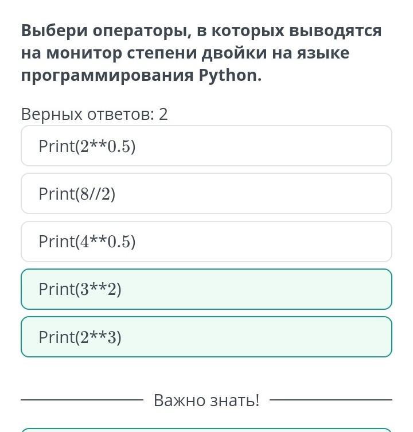The height and width of the screenshot is (432, 413).
Task: Select the Print(4**0.5) answer option
Action: point(206,242)
